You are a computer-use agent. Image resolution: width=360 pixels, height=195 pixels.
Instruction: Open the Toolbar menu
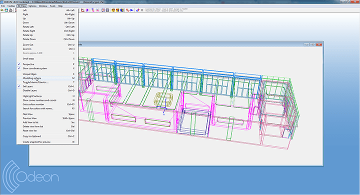coord(11,6)
